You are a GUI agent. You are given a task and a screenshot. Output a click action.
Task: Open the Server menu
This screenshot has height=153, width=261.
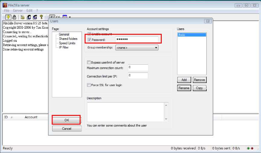(x=18, y=11)
